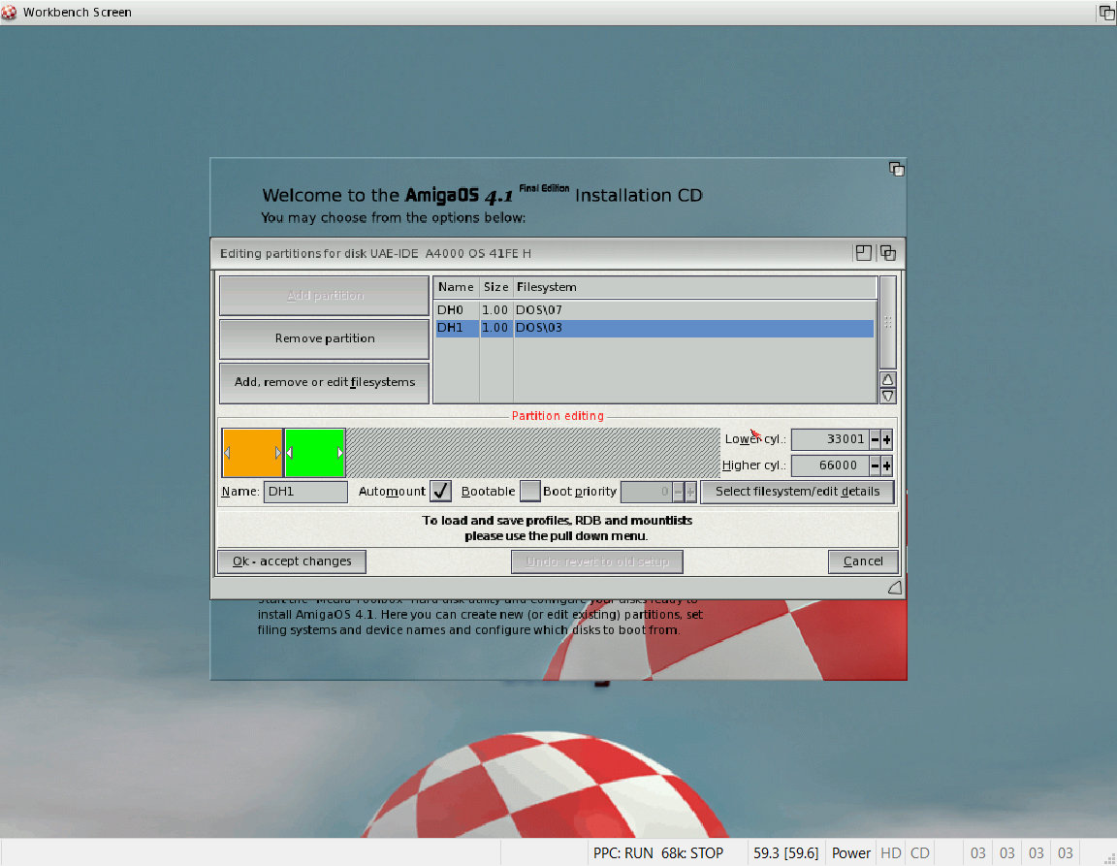Increase Lower cyl. with plus button
This screenshot has width=1117, height=866.
887,439
